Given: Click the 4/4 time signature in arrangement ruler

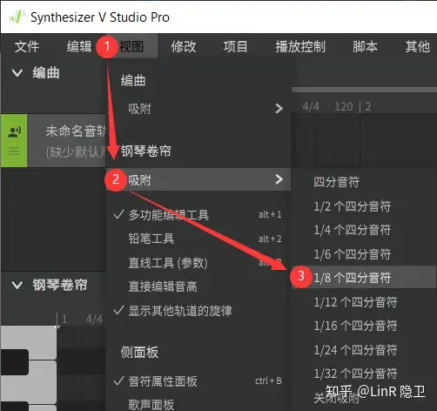Looking at the screenshot, I should (x=311, y=107).
